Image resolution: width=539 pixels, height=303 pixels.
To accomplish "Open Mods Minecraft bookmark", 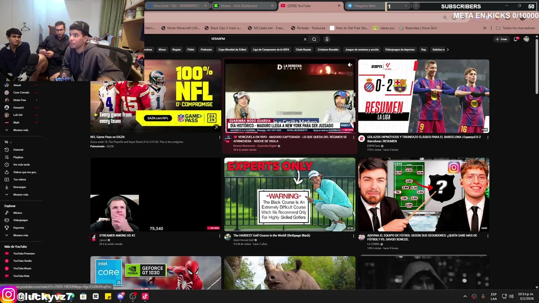I will click(x=180, y=28).
